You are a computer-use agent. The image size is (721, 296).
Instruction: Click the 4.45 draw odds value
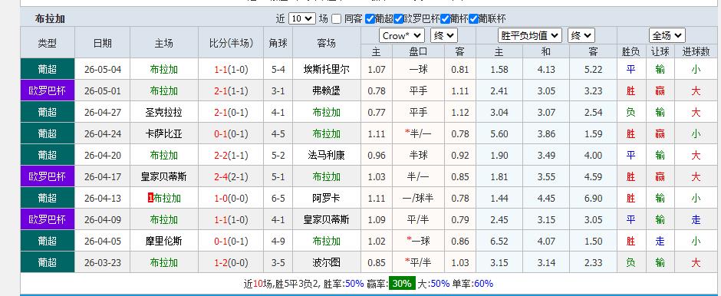546,198
